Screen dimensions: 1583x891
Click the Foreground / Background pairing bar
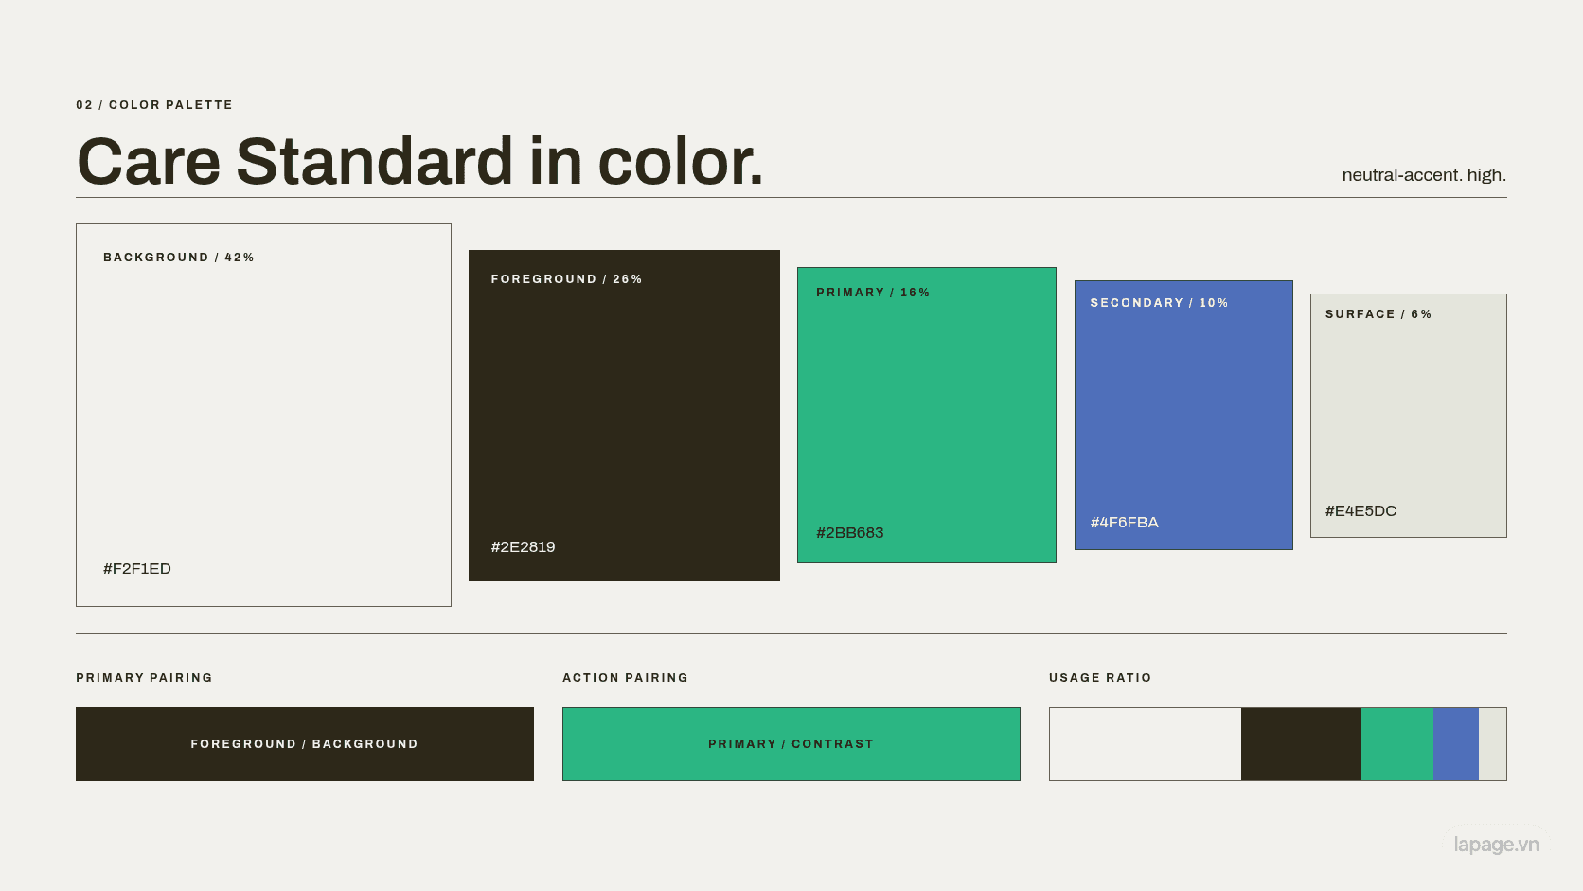coord(305,744)
